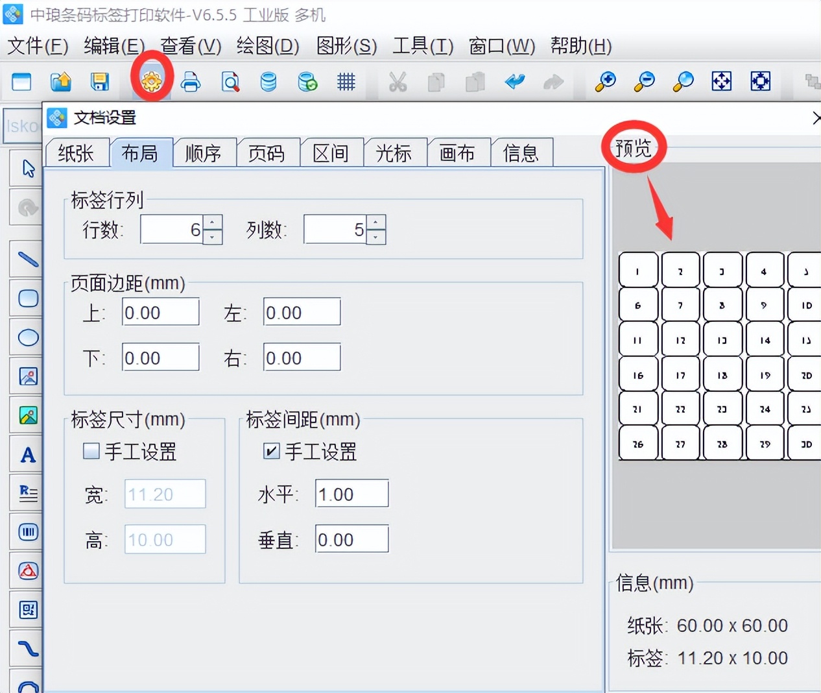The height and width of the screenshot is (693, 821).
Task: Select the image insertion tool
Action: [x=27, y=376]
